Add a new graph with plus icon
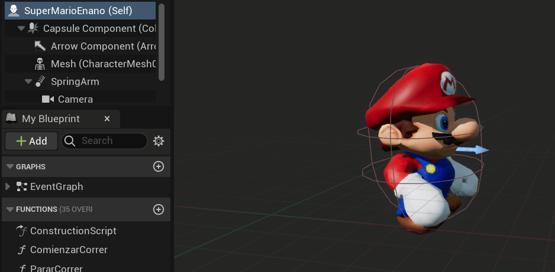 point(158,166)
